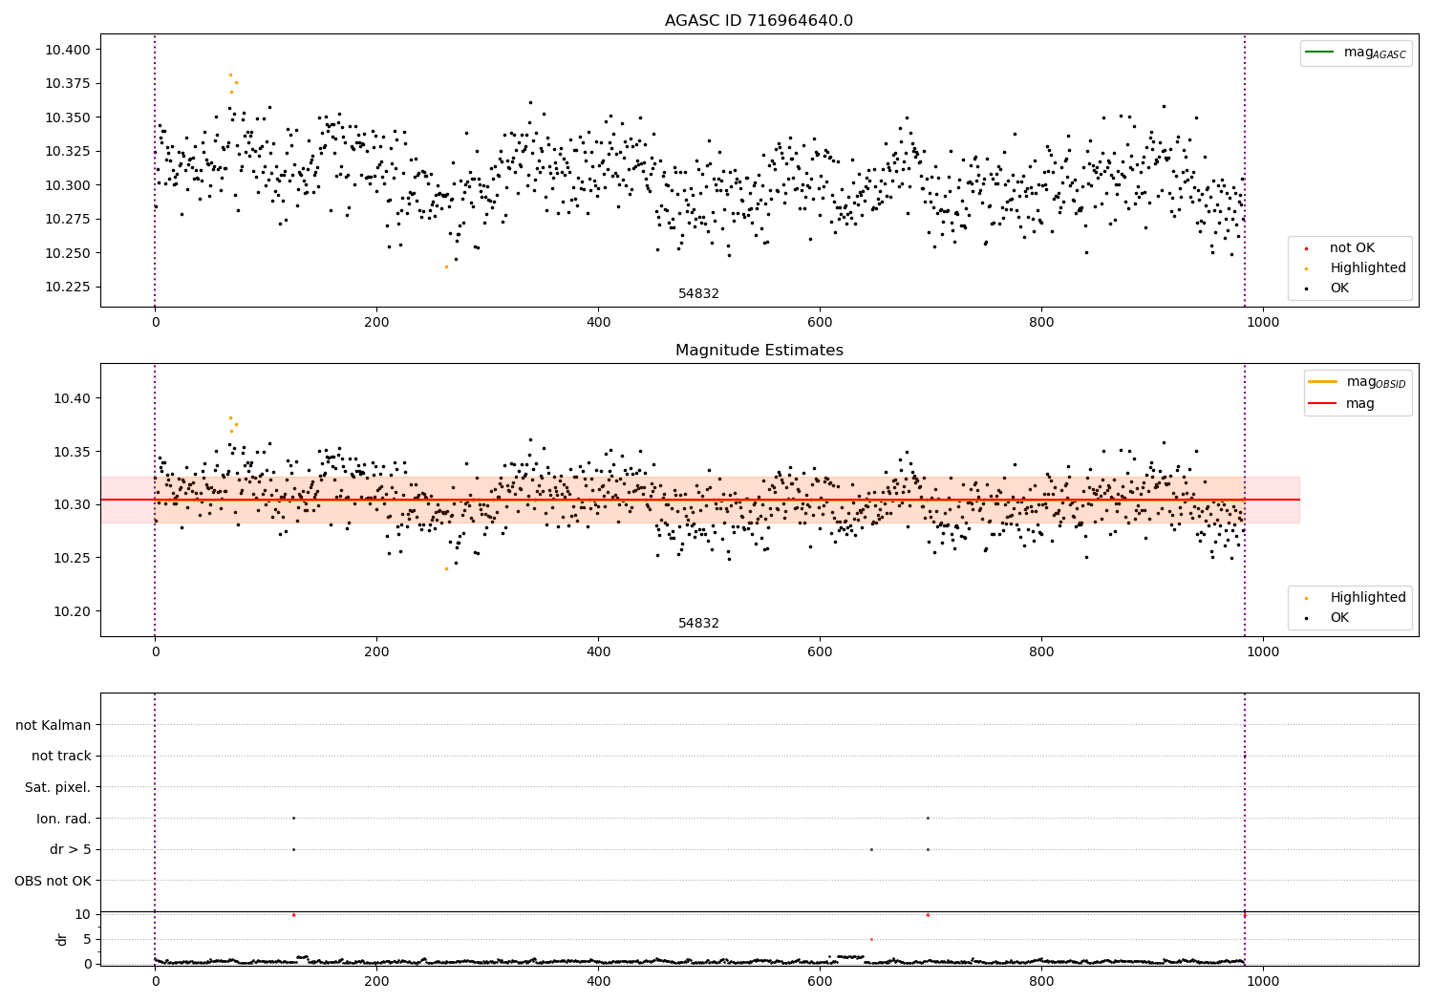Click the rotated 'dr' y-axis label
Image resolution: width=1433 pixels, height=1003 pixels.
(x=62, y=940)
